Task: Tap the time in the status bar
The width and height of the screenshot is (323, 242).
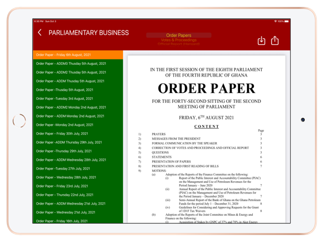Action: pos(39,21)
